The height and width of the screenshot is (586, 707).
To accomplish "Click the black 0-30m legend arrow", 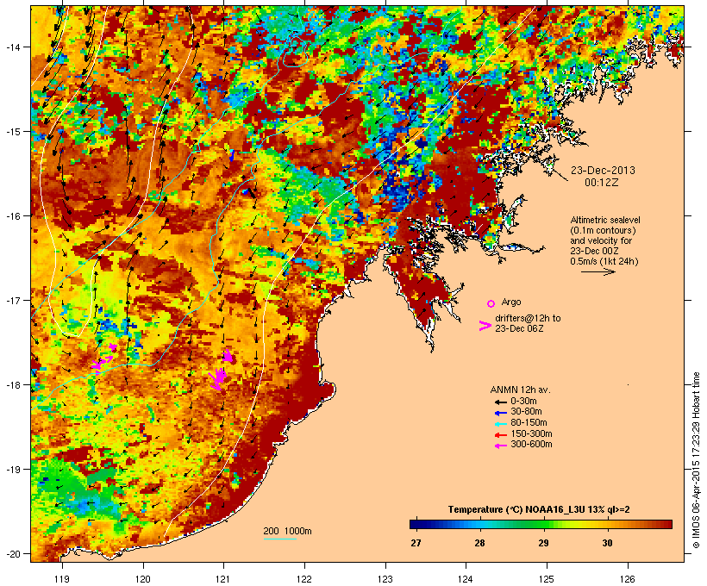I will [x=501, y=402].
